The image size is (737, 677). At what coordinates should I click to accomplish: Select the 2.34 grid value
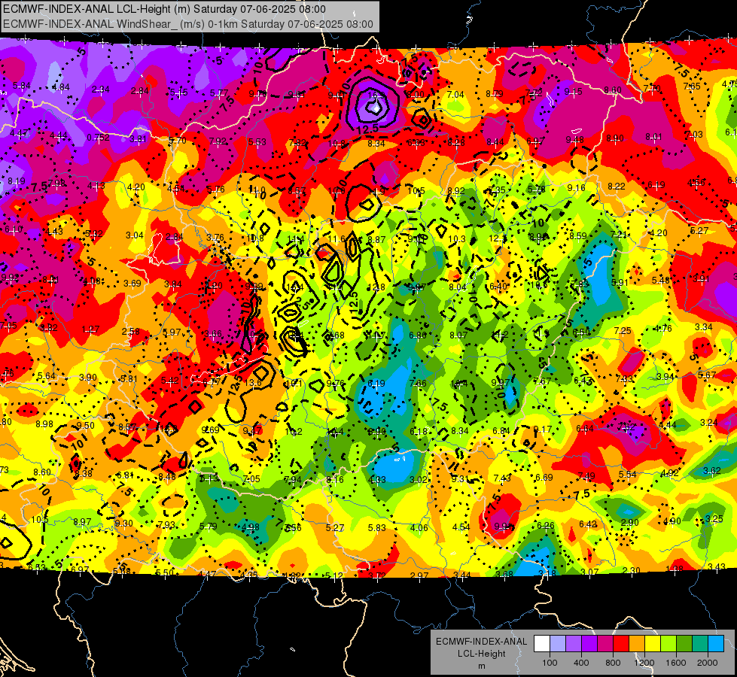point(101,90)
